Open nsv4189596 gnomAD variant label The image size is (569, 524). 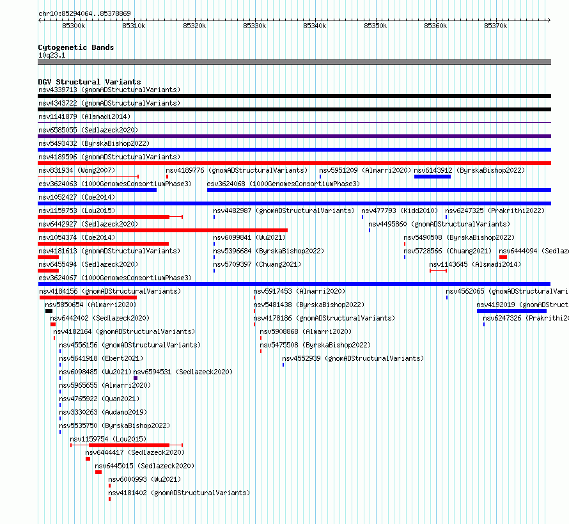109,157
